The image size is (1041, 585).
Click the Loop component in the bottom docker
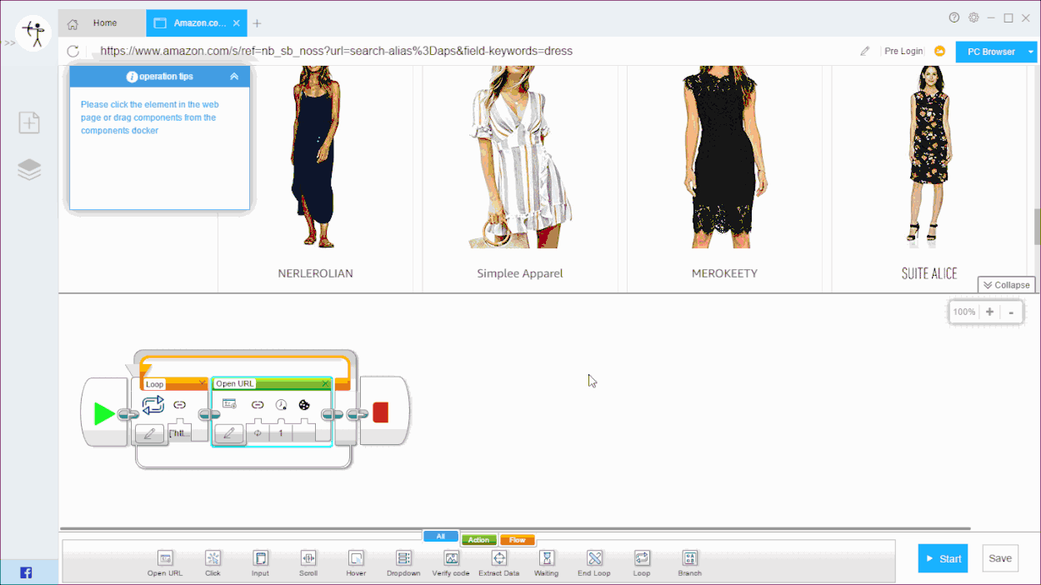click(642, 562)
